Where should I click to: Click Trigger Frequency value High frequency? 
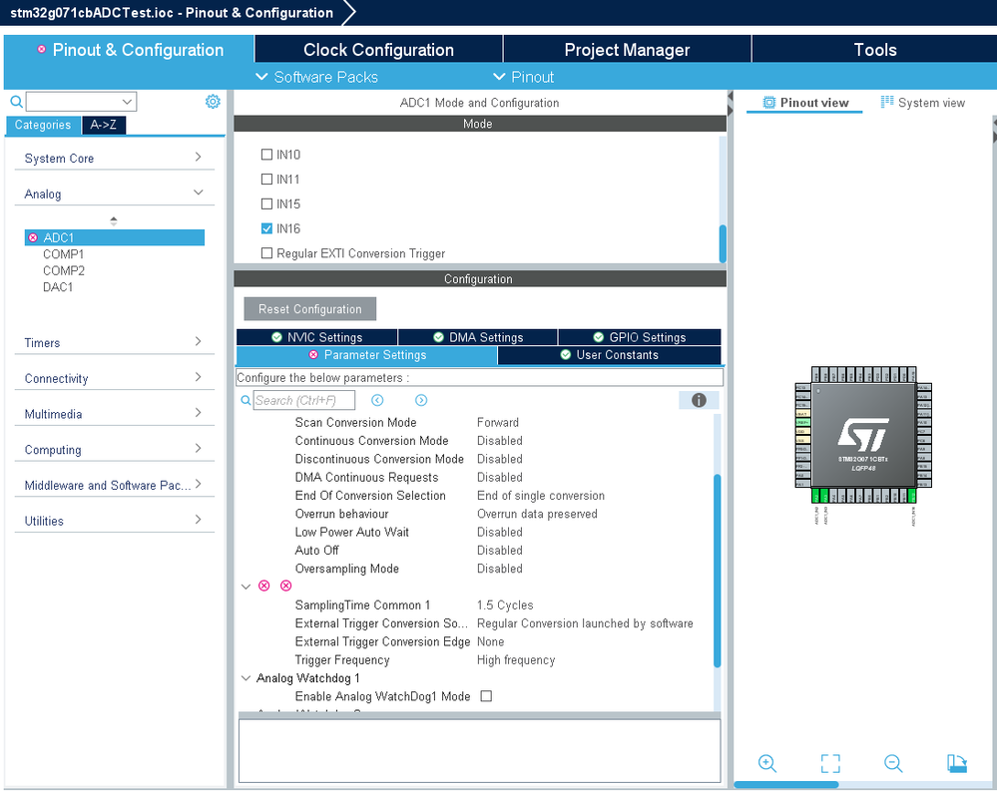516,660
